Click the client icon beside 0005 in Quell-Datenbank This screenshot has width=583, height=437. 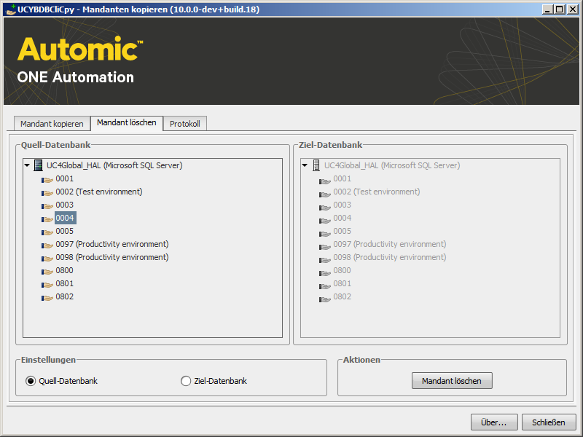tap(47, 232)
